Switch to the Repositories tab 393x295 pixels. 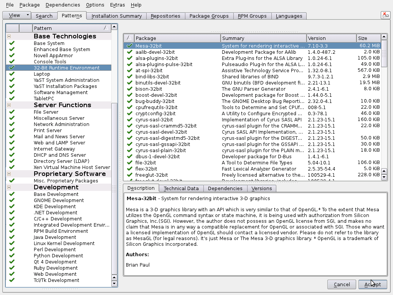click(165, 16)
